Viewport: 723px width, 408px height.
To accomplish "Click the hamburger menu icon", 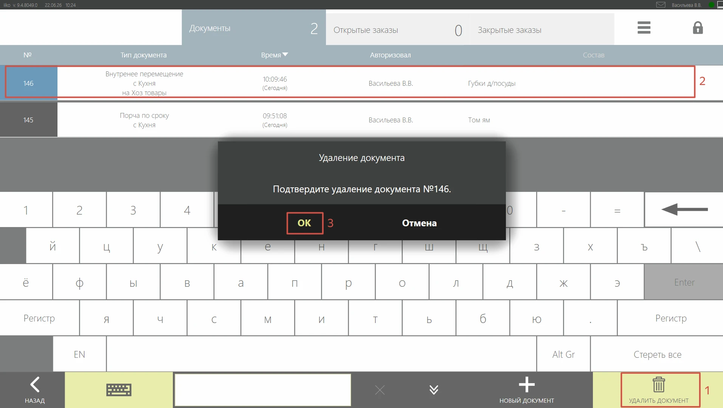I will click(x=644, y=28).
